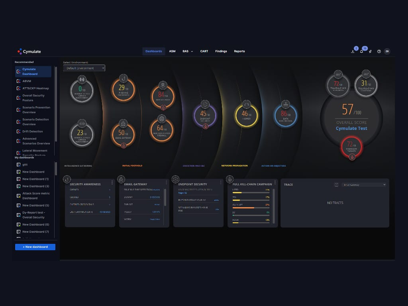The width and height of the screenshot is (408, 306).
Task: Click the Last Campaign Date value
Action: click(105, 212)
